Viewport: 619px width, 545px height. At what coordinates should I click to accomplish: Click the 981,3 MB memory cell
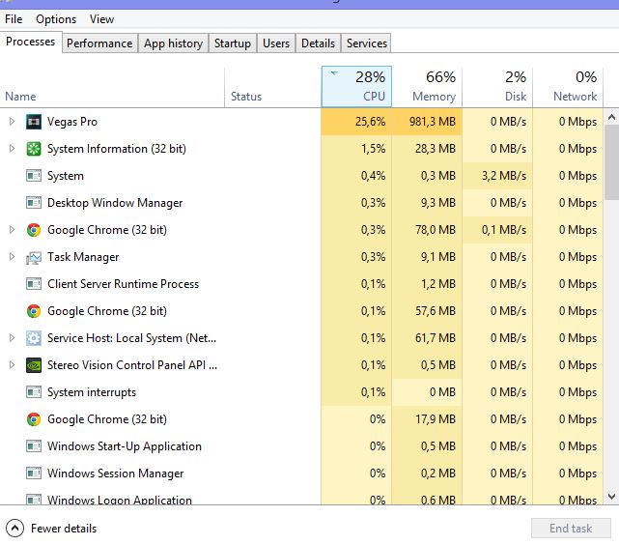click(427, 122)
